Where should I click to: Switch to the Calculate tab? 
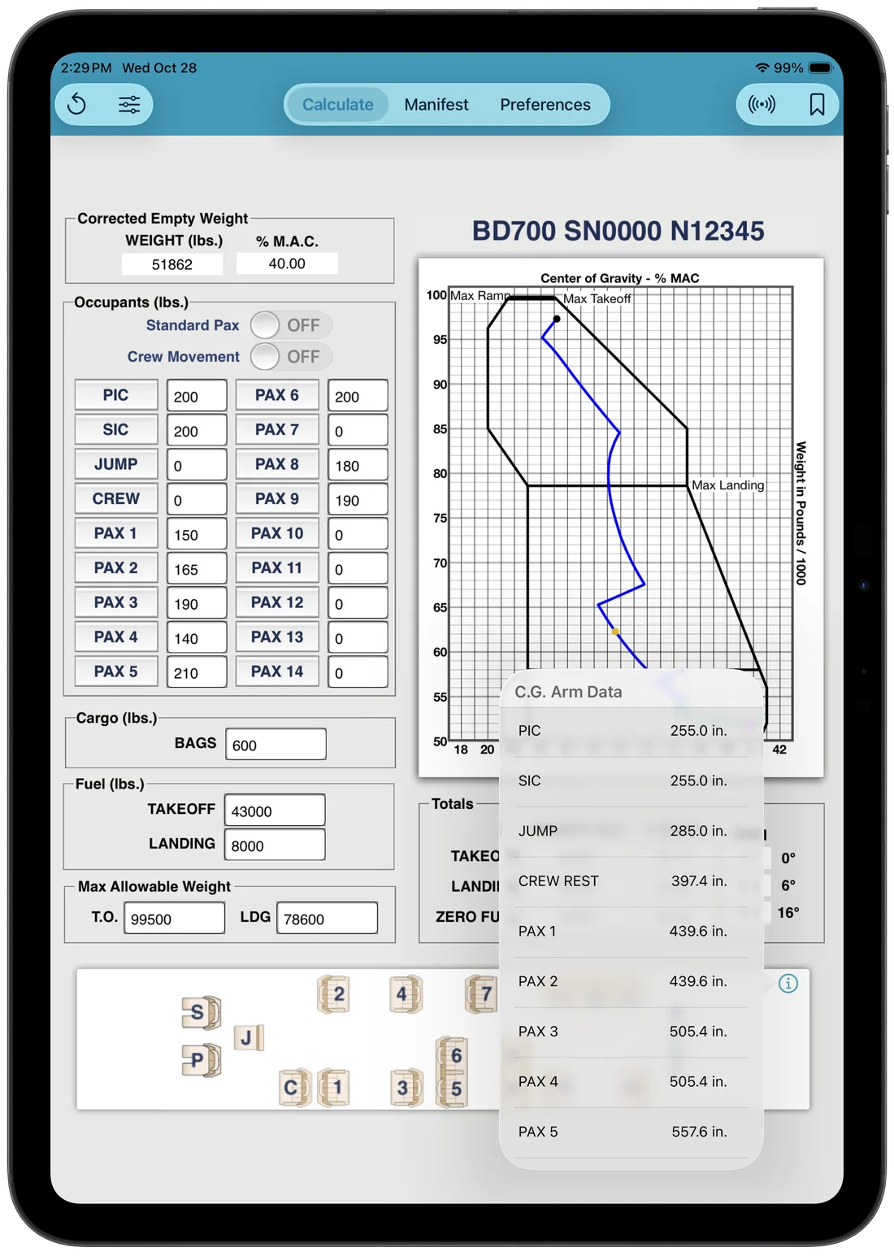tap(338, 104)
